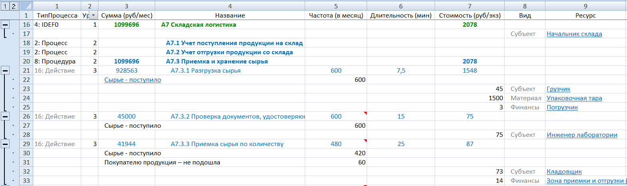Follow the Кладовщик link
The height and width of the screenshot is (186, 627).
[x=564, y=172]
